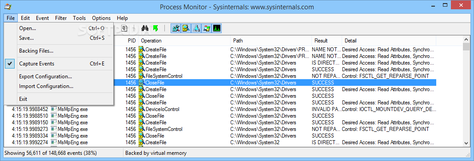Click the Process Monitor title bar icon
This screenshot has width=474, height=161.
coord(8,7)
